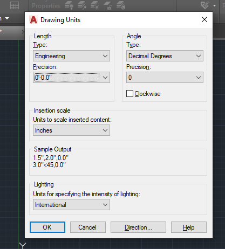
Task: Click the match properties brush icon
Action: click(205, 5)
